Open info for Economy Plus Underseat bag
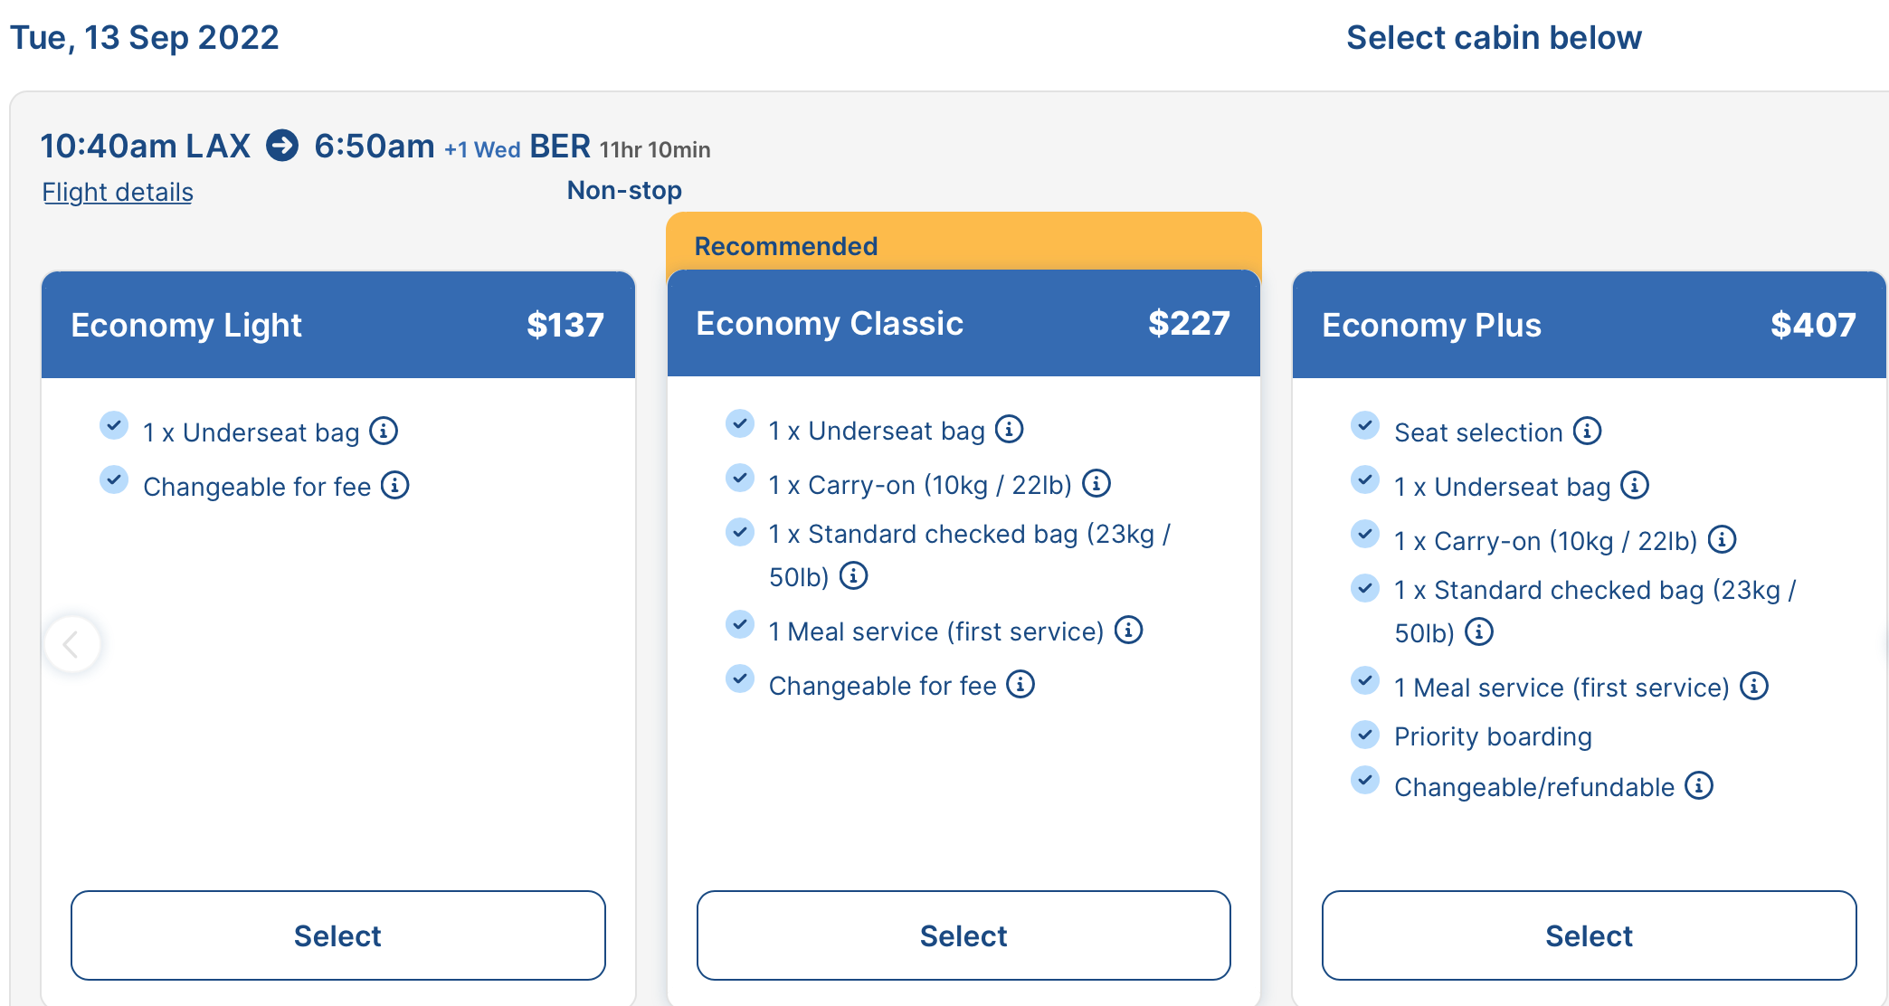The height and width of the screenshot is (1006, 1889). 1635,485
